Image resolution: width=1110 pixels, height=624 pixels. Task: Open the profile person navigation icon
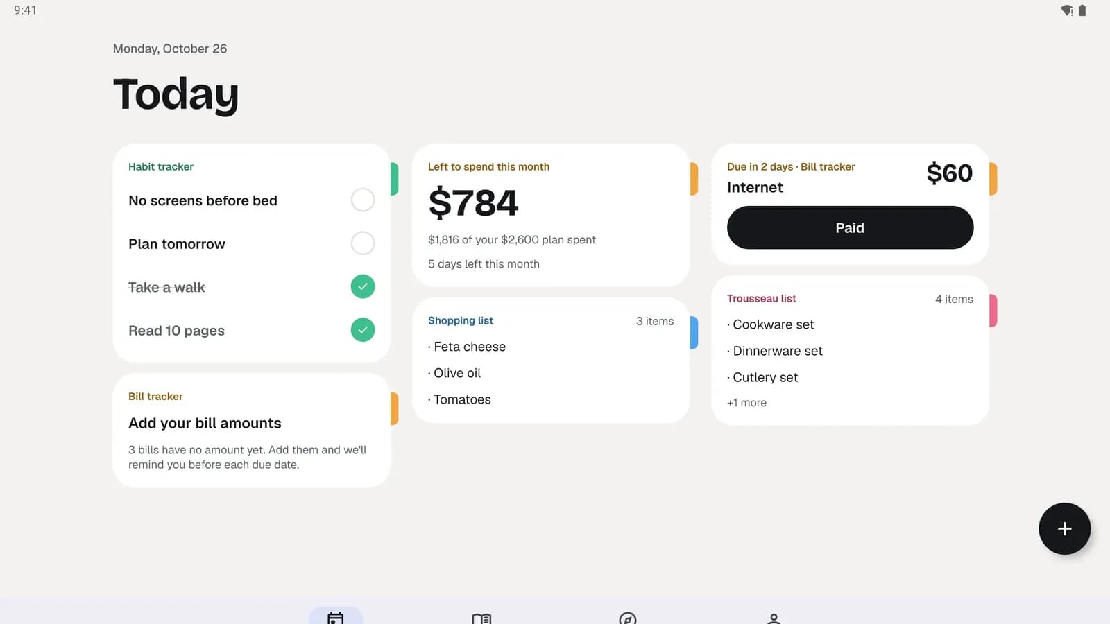pyautogui.click(x=774, y=618)
